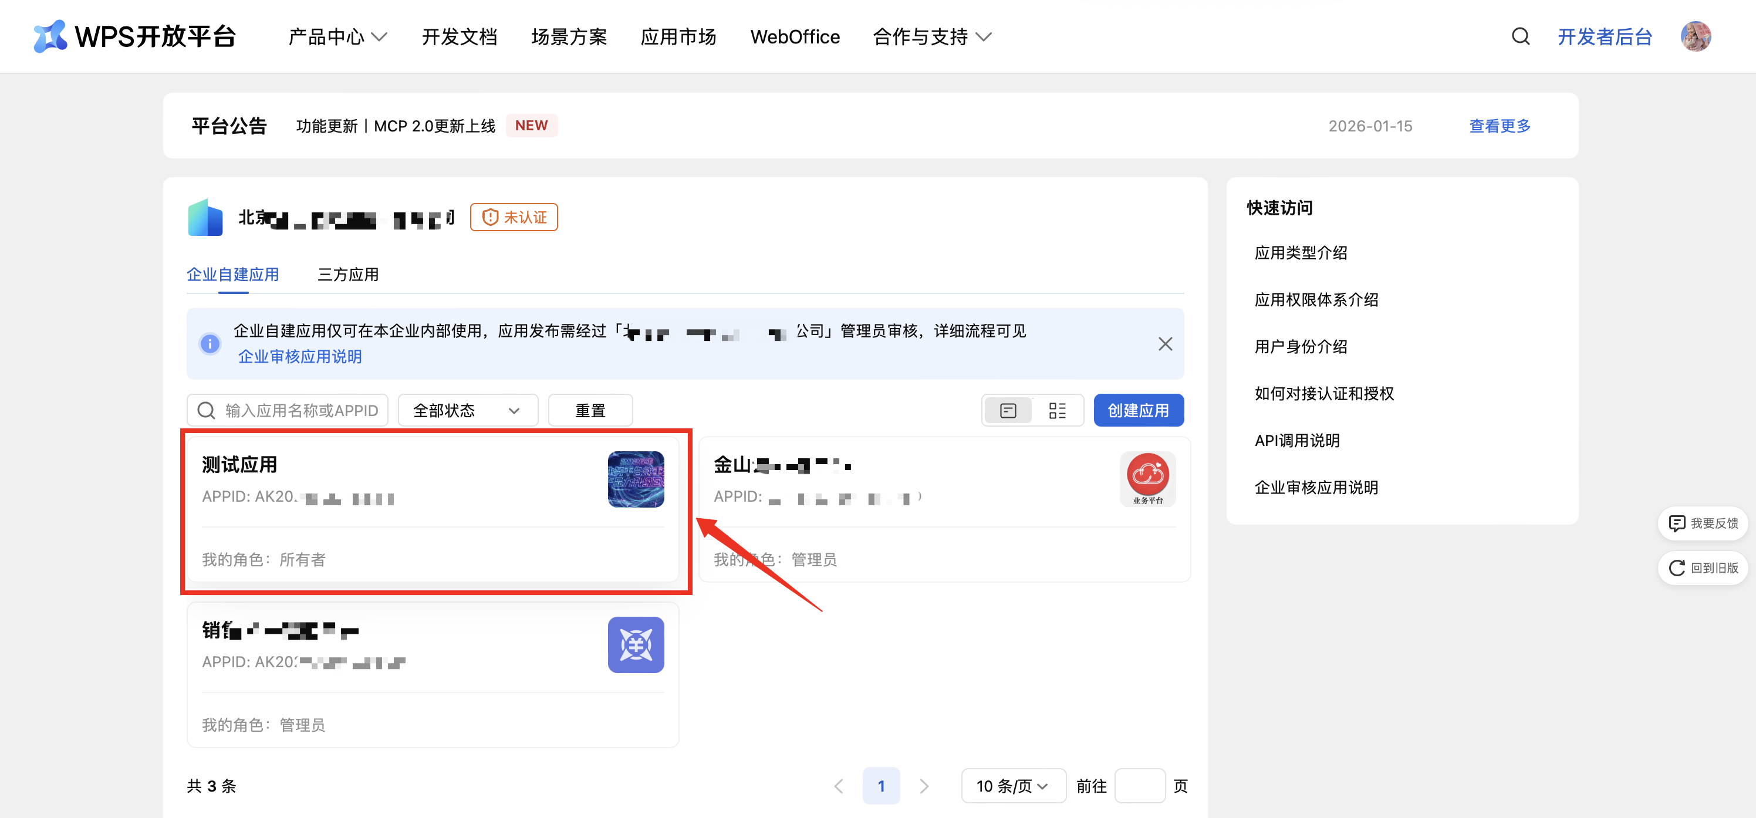Viewport: 1756px width, 818px height.
Task: Open the search magnifier in the header
Action: coord(1520,36)
